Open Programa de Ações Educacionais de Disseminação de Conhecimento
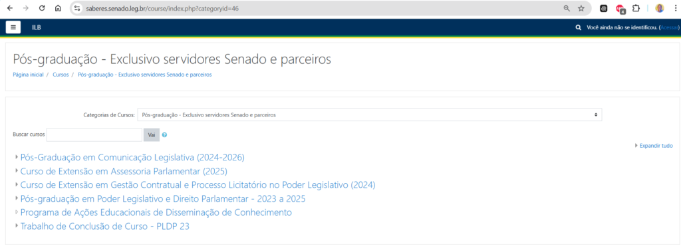 pyautogui.click(x=156, y=213)
